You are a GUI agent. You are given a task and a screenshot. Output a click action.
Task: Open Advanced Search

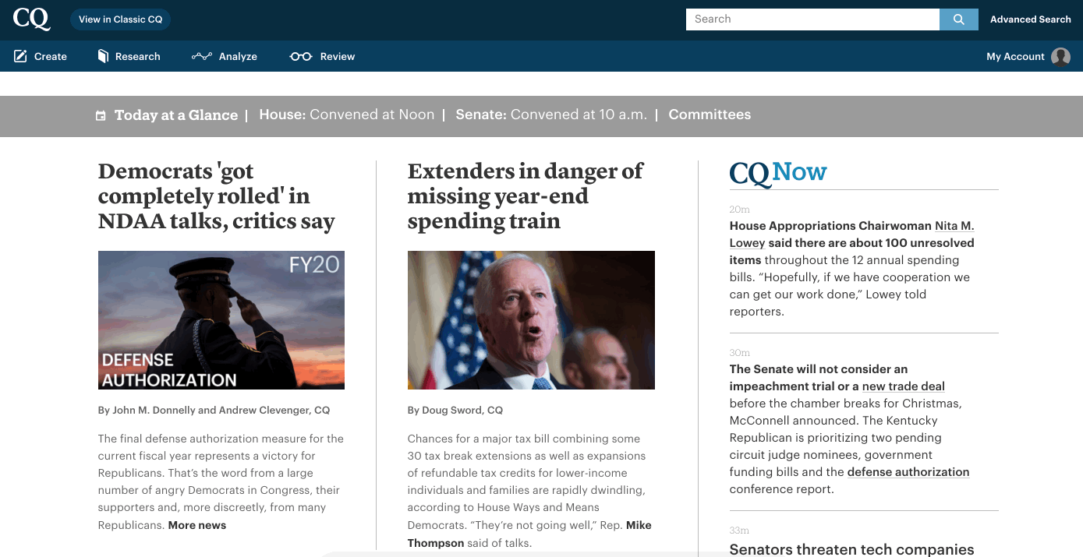(x=1031, y=19)
